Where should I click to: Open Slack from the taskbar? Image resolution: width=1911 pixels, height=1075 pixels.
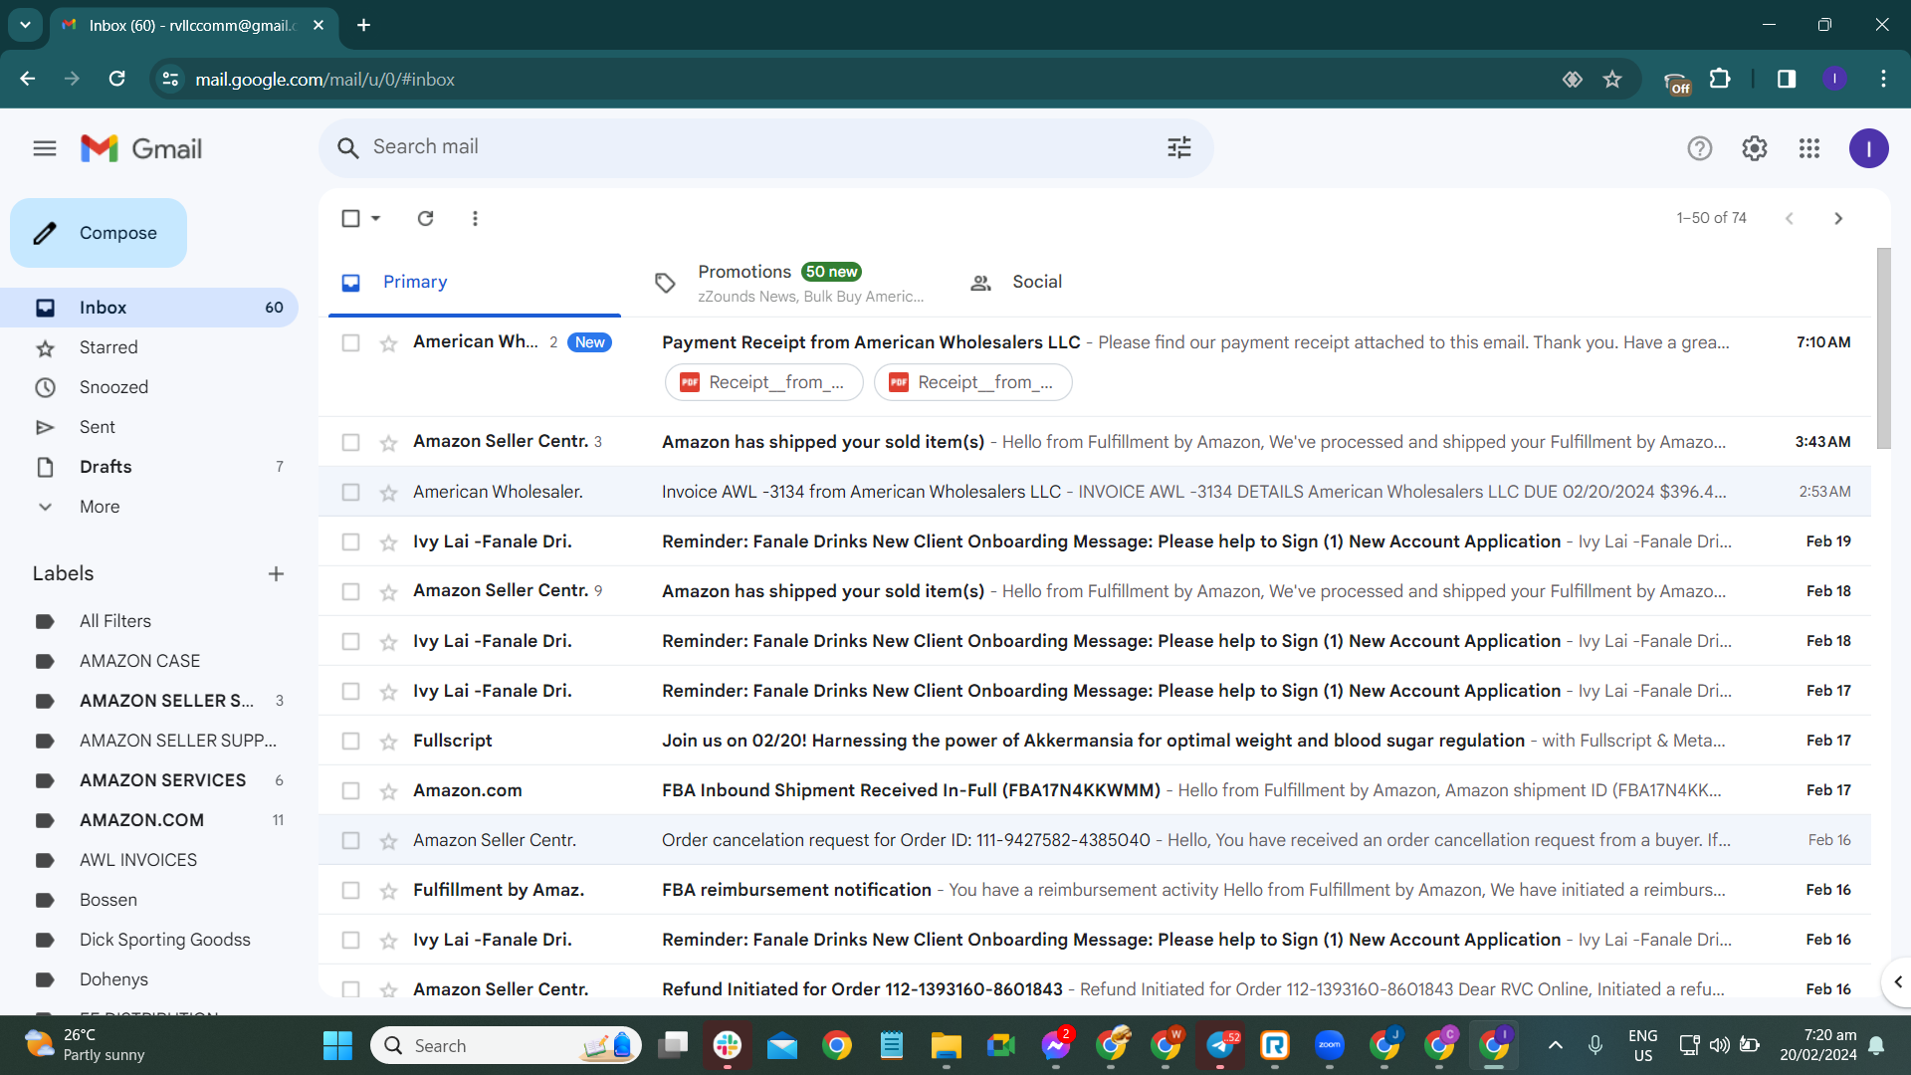728,1045
